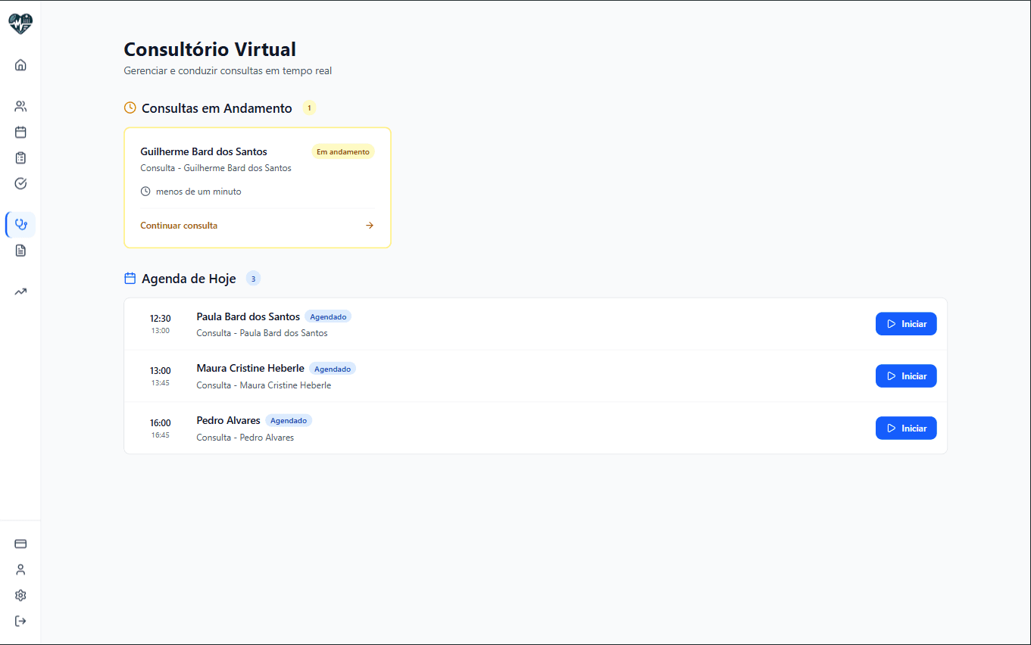
Task: Click the logout icon in sidebar
Action: click(x=20, y=621)
